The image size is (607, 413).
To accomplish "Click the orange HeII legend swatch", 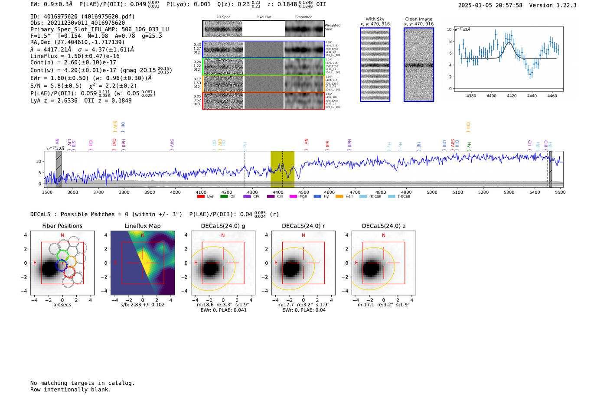I will [339, 197].
